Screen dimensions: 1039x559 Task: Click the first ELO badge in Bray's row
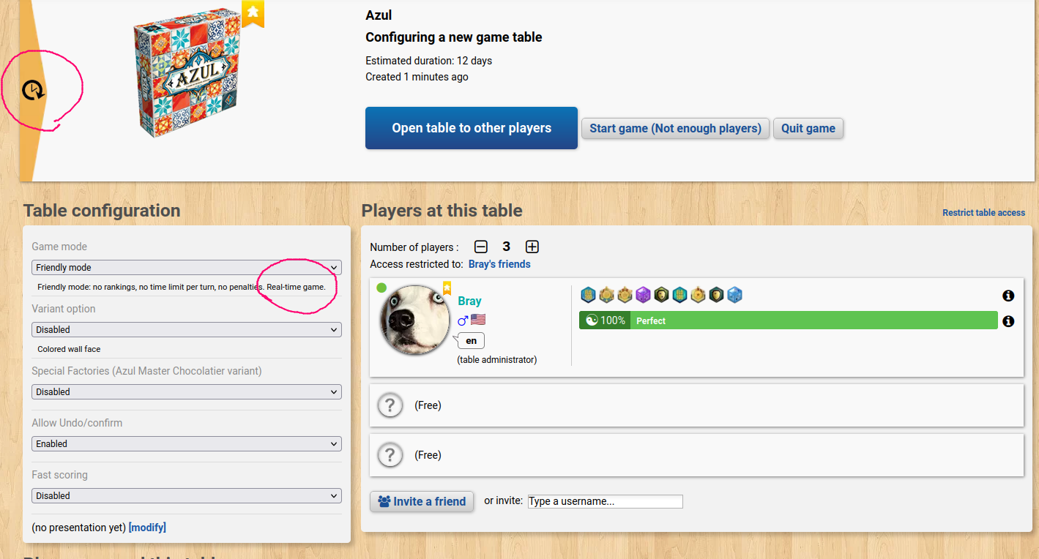click(588, 295)
